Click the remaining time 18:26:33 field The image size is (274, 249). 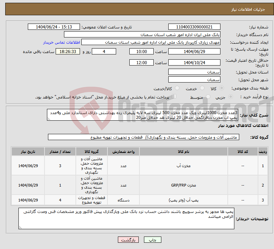68,52
